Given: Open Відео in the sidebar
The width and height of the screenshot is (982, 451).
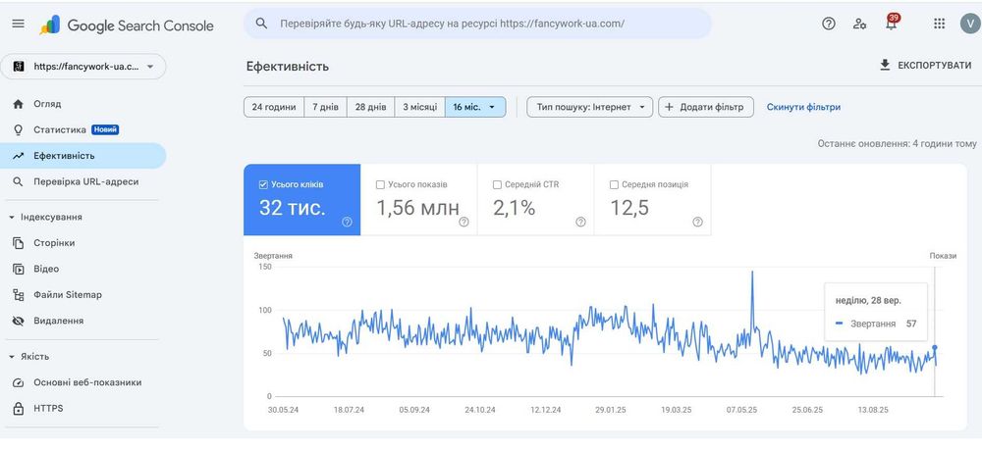Looking at the screenshot, I should (x=82, y=269).
